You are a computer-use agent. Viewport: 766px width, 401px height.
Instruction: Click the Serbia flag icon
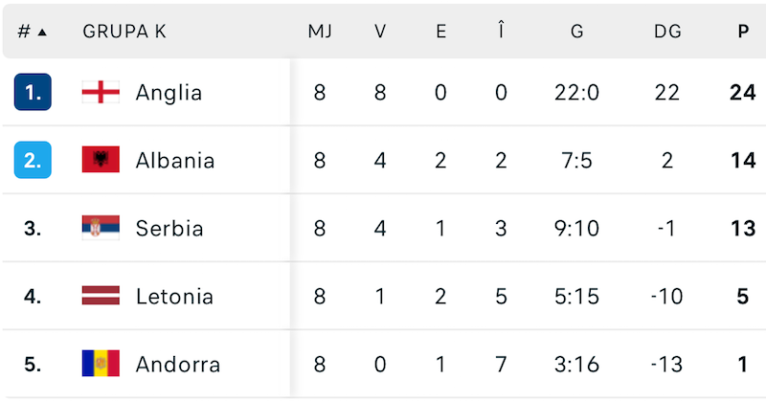(101, 228)
